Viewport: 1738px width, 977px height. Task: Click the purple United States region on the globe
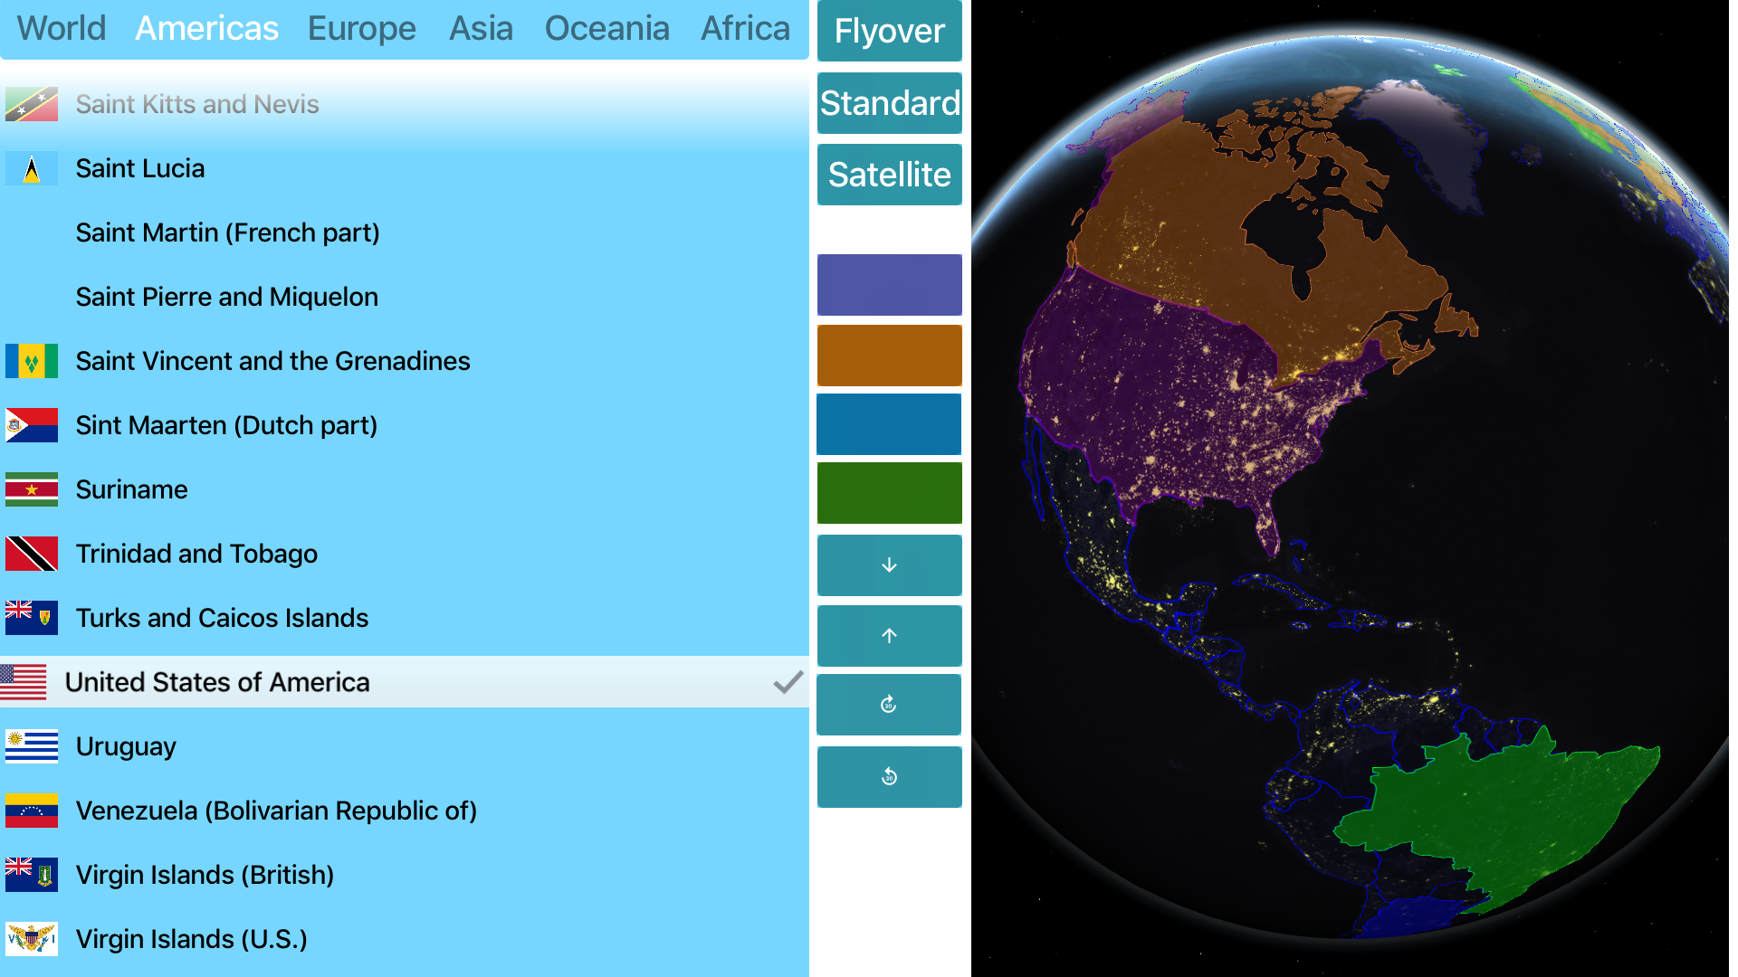(x=1177, y=398)
